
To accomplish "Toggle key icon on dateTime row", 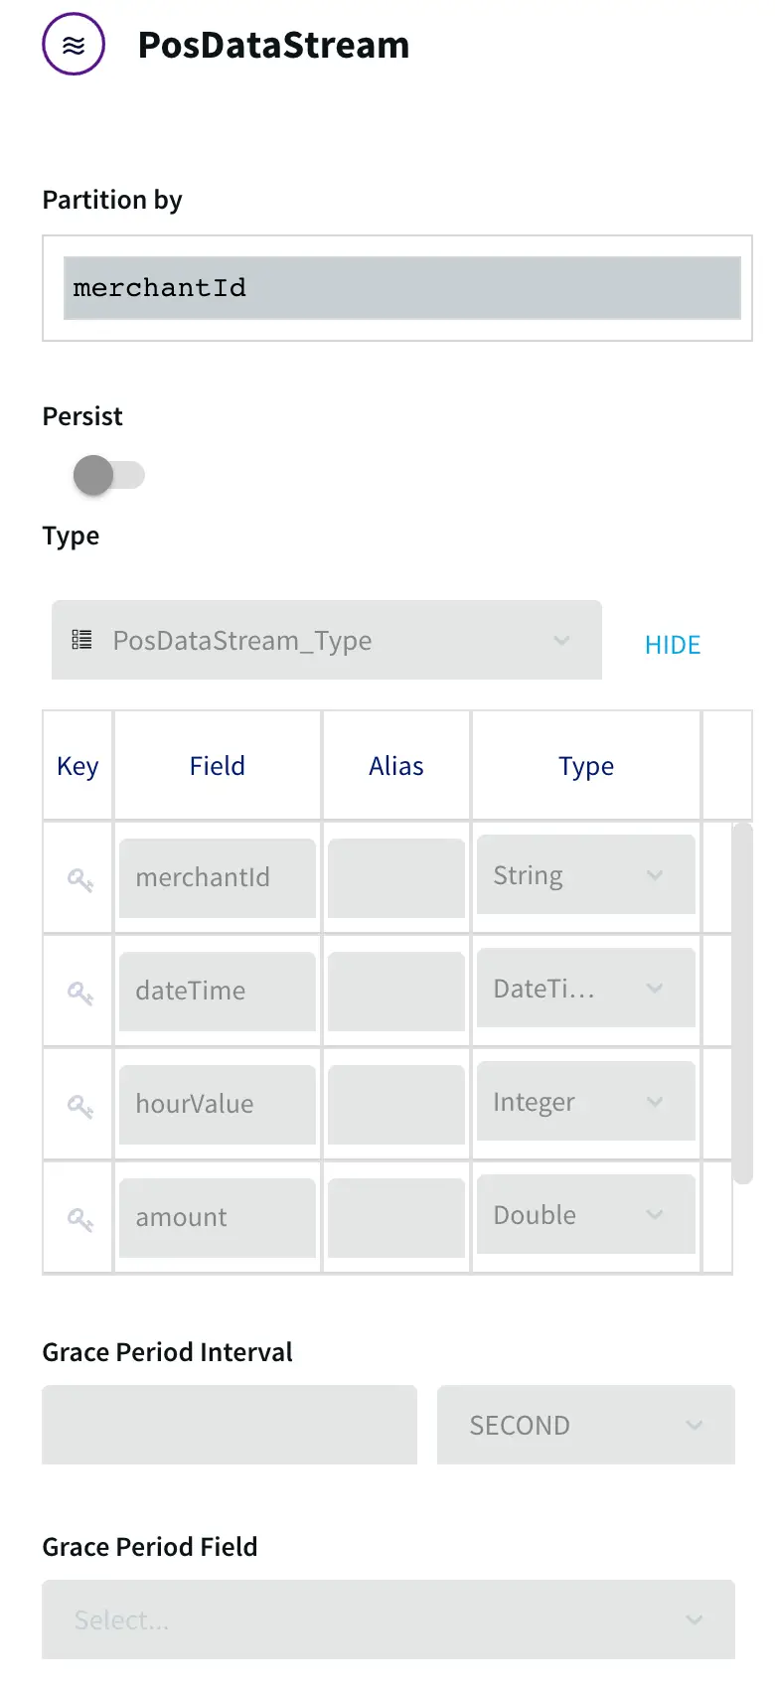I will pyautogui.click(x=79, y=993).
